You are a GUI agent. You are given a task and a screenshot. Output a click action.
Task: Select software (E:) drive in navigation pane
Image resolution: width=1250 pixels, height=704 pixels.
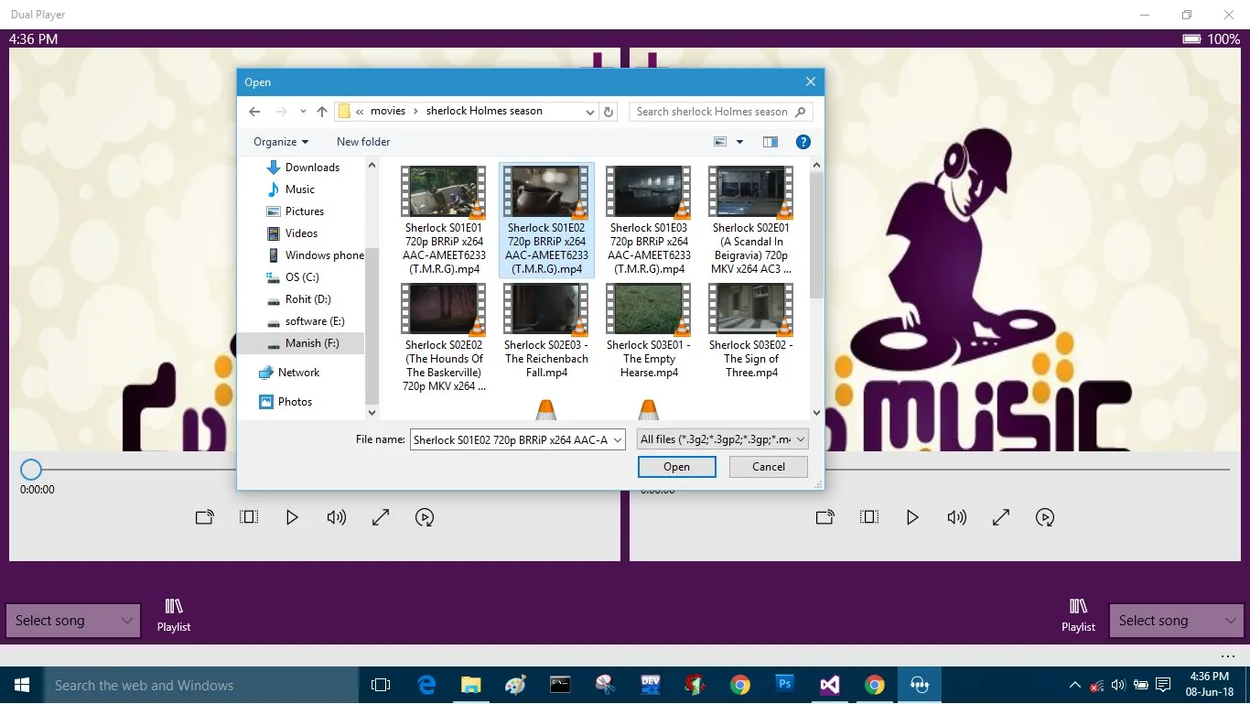[314, 321]
